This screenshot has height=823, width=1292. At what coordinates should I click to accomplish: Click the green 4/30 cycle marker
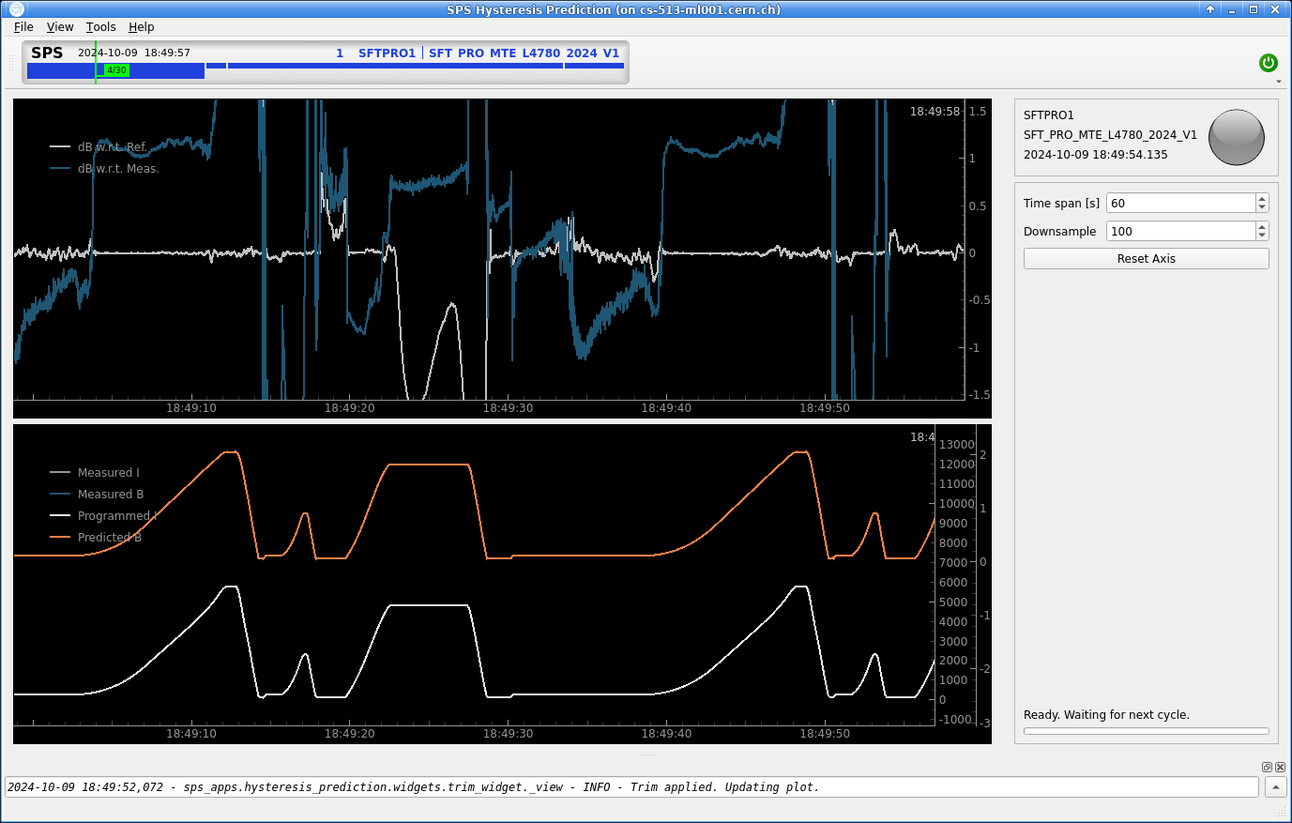(115, 70)
